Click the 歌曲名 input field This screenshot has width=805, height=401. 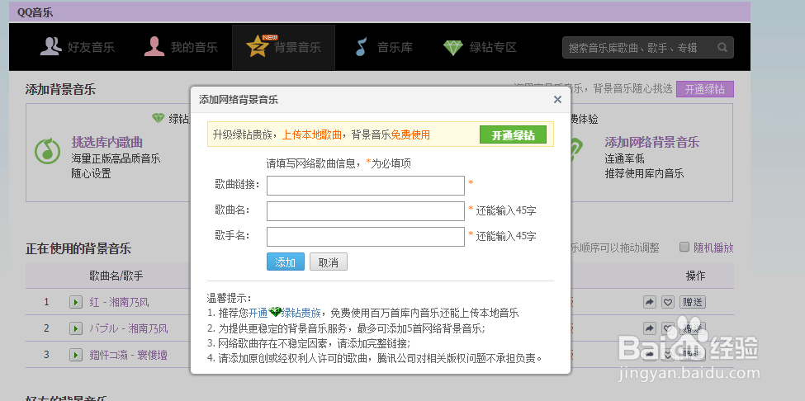pos(366,210)
